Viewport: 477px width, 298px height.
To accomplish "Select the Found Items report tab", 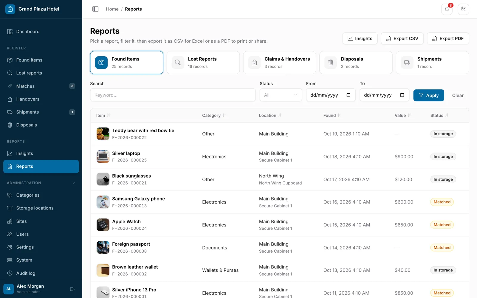I will pos(127,63).
